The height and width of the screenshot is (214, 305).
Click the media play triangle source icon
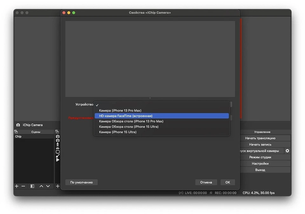[58, 160]
